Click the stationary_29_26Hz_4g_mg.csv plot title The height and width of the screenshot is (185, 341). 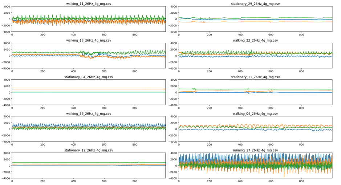pos(256,4)
